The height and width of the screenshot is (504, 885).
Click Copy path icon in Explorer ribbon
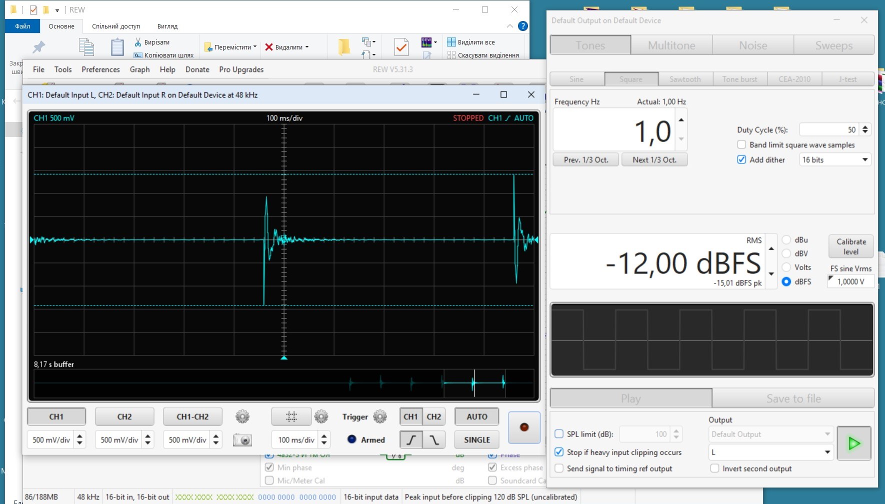click(x=138, y=55)
